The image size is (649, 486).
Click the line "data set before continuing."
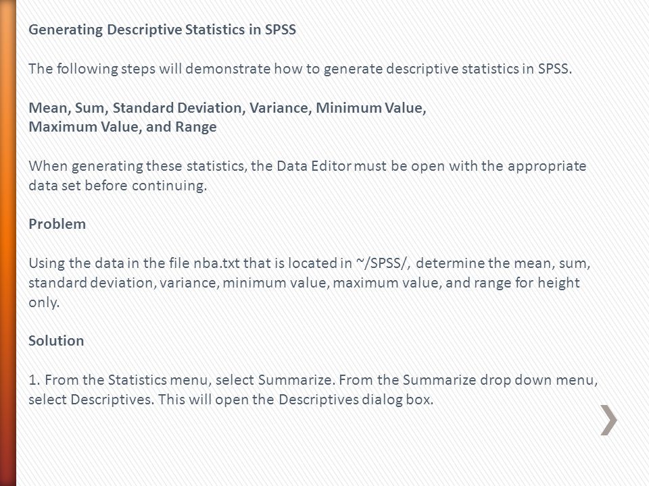[118, 186]
